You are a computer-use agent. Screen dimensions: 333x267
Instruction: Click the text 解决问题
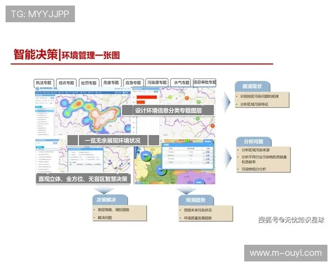pyautogui.click(x=105, y=218)
